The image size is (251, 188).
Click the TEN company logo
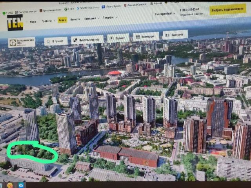[x=15, y=23]
